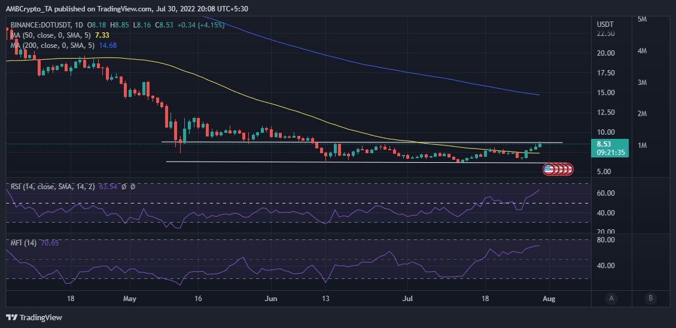Screen dimensions: 676x328
Task: Click the upper white horizontal resistance line
Action: 359,142
